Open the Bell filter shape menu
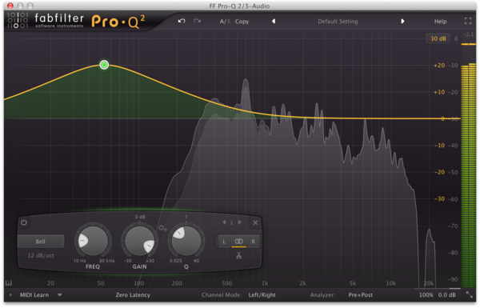The width and height of the screenshot is (480, 308). click(x=41, y=242)
